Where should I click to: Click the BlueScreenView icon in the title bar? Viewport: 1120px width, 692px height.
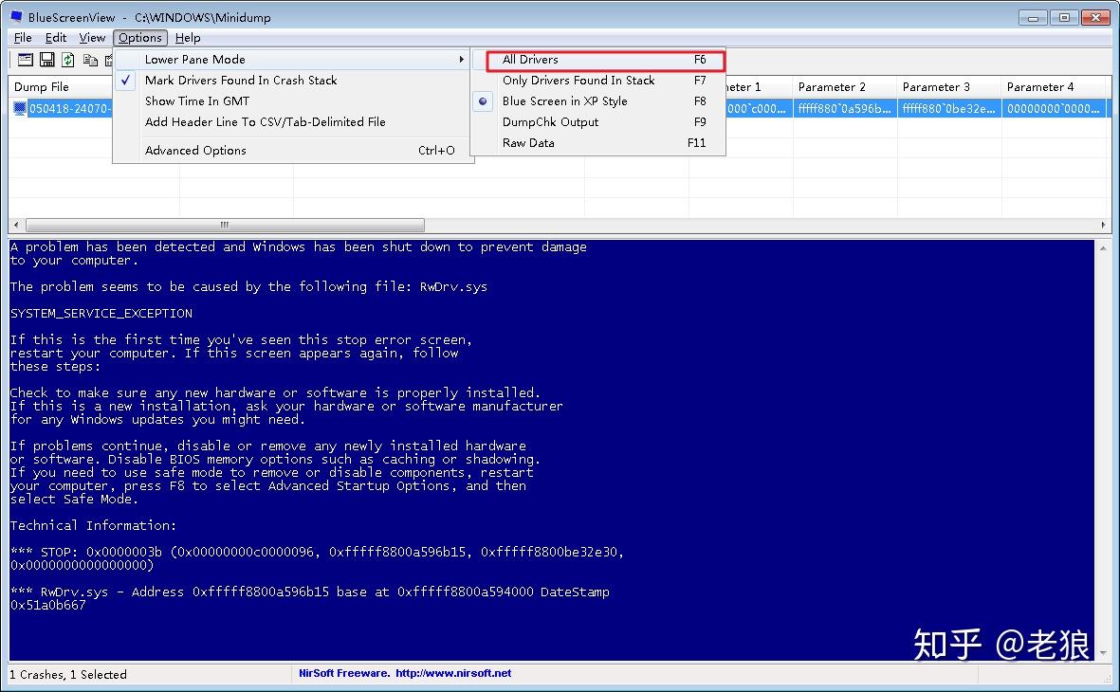[x=16, y=16]
